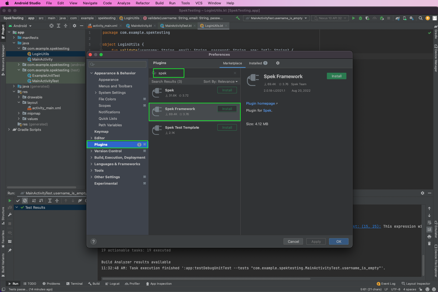Open Android project view dropdown
The height and width of the screenshot is (292, 438).
(x=20, y=26)
